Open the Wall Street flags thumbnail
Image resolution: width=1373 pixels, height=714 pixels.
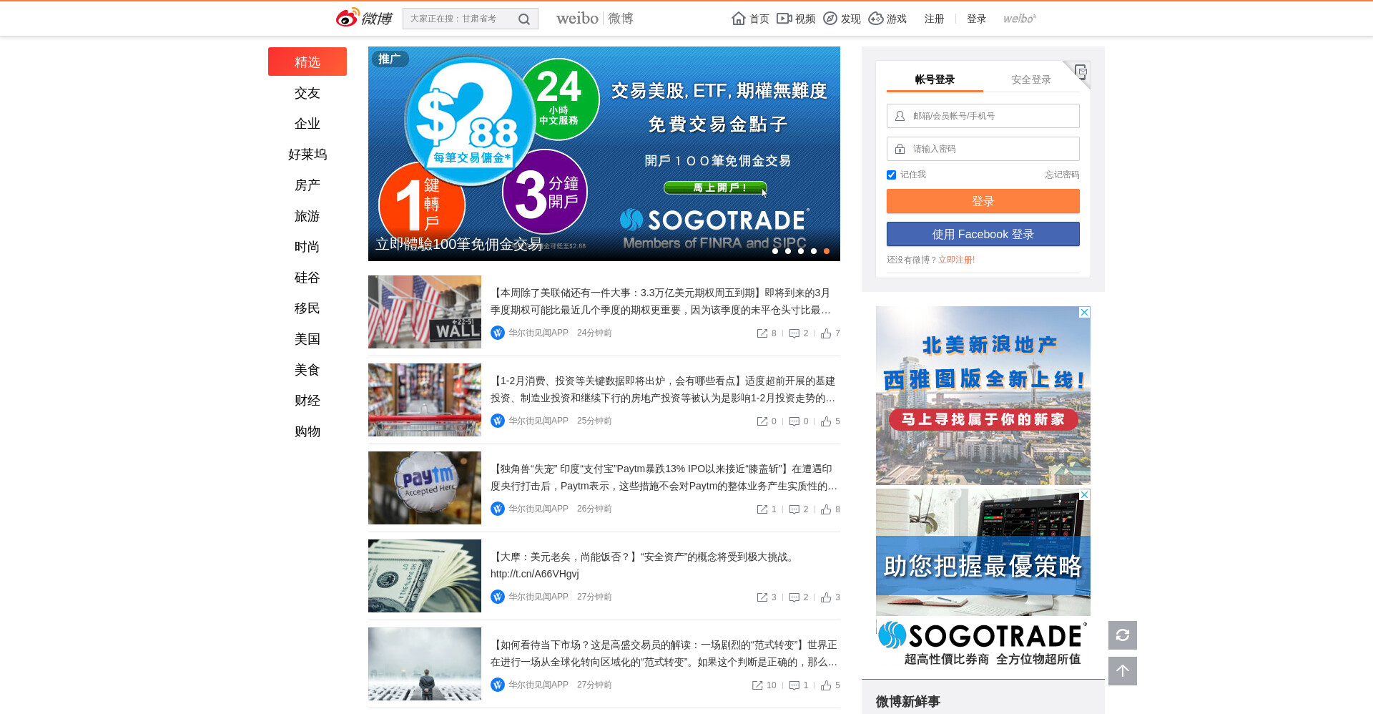425,312
